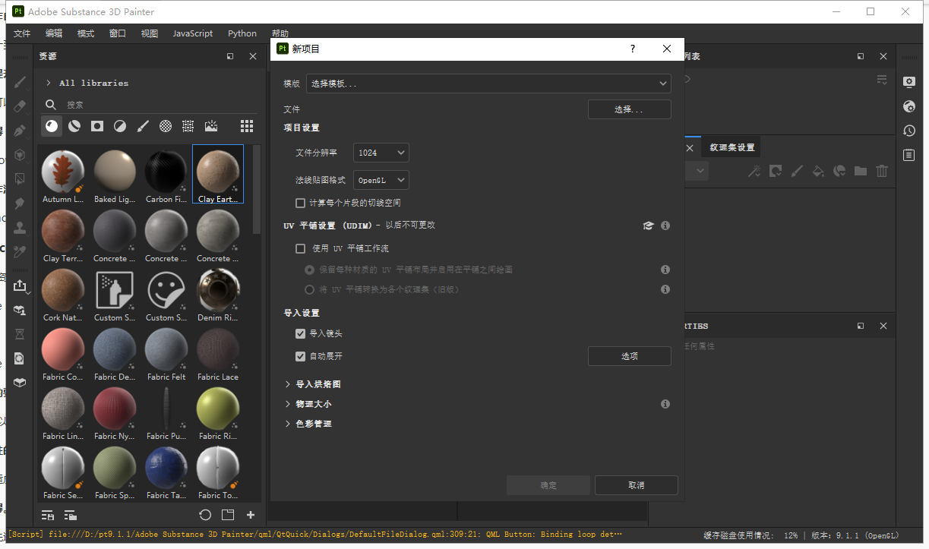Click the refresh icon below asset grid
Screen dimensions: 929x549
click(205, 515)
